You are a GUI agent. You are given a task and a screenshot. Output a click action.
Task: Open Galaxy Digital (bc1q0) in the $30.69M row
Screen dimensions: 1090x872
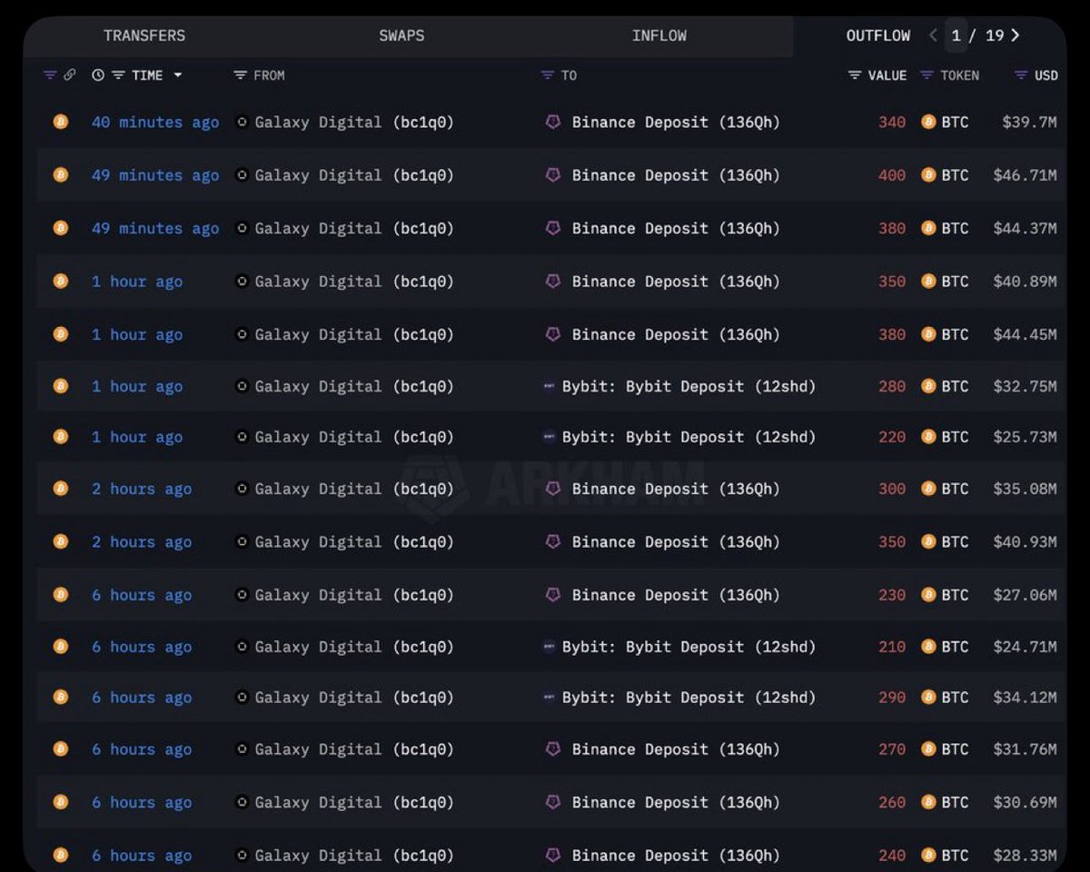pos(353,803)
